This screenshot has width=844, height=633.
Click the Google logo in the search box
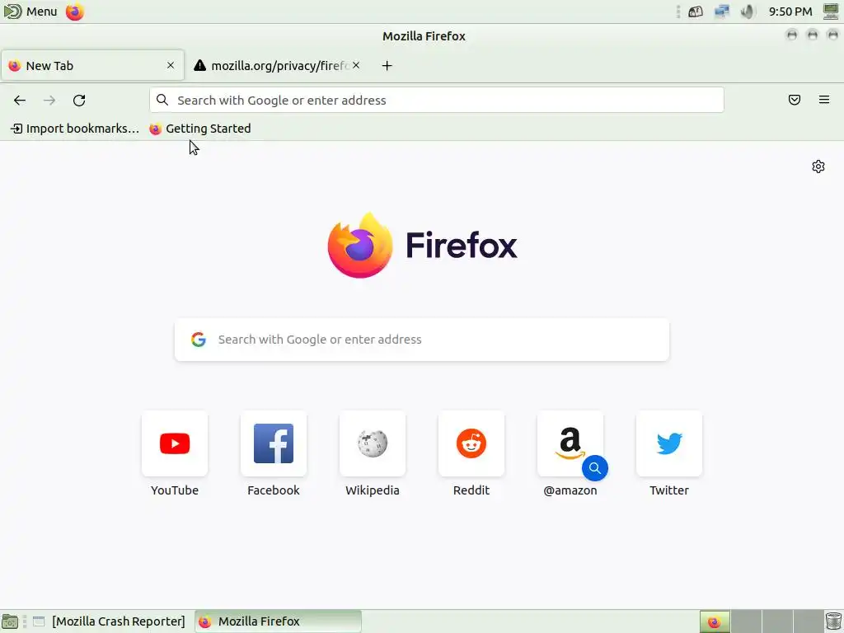[x=199, y=340]
